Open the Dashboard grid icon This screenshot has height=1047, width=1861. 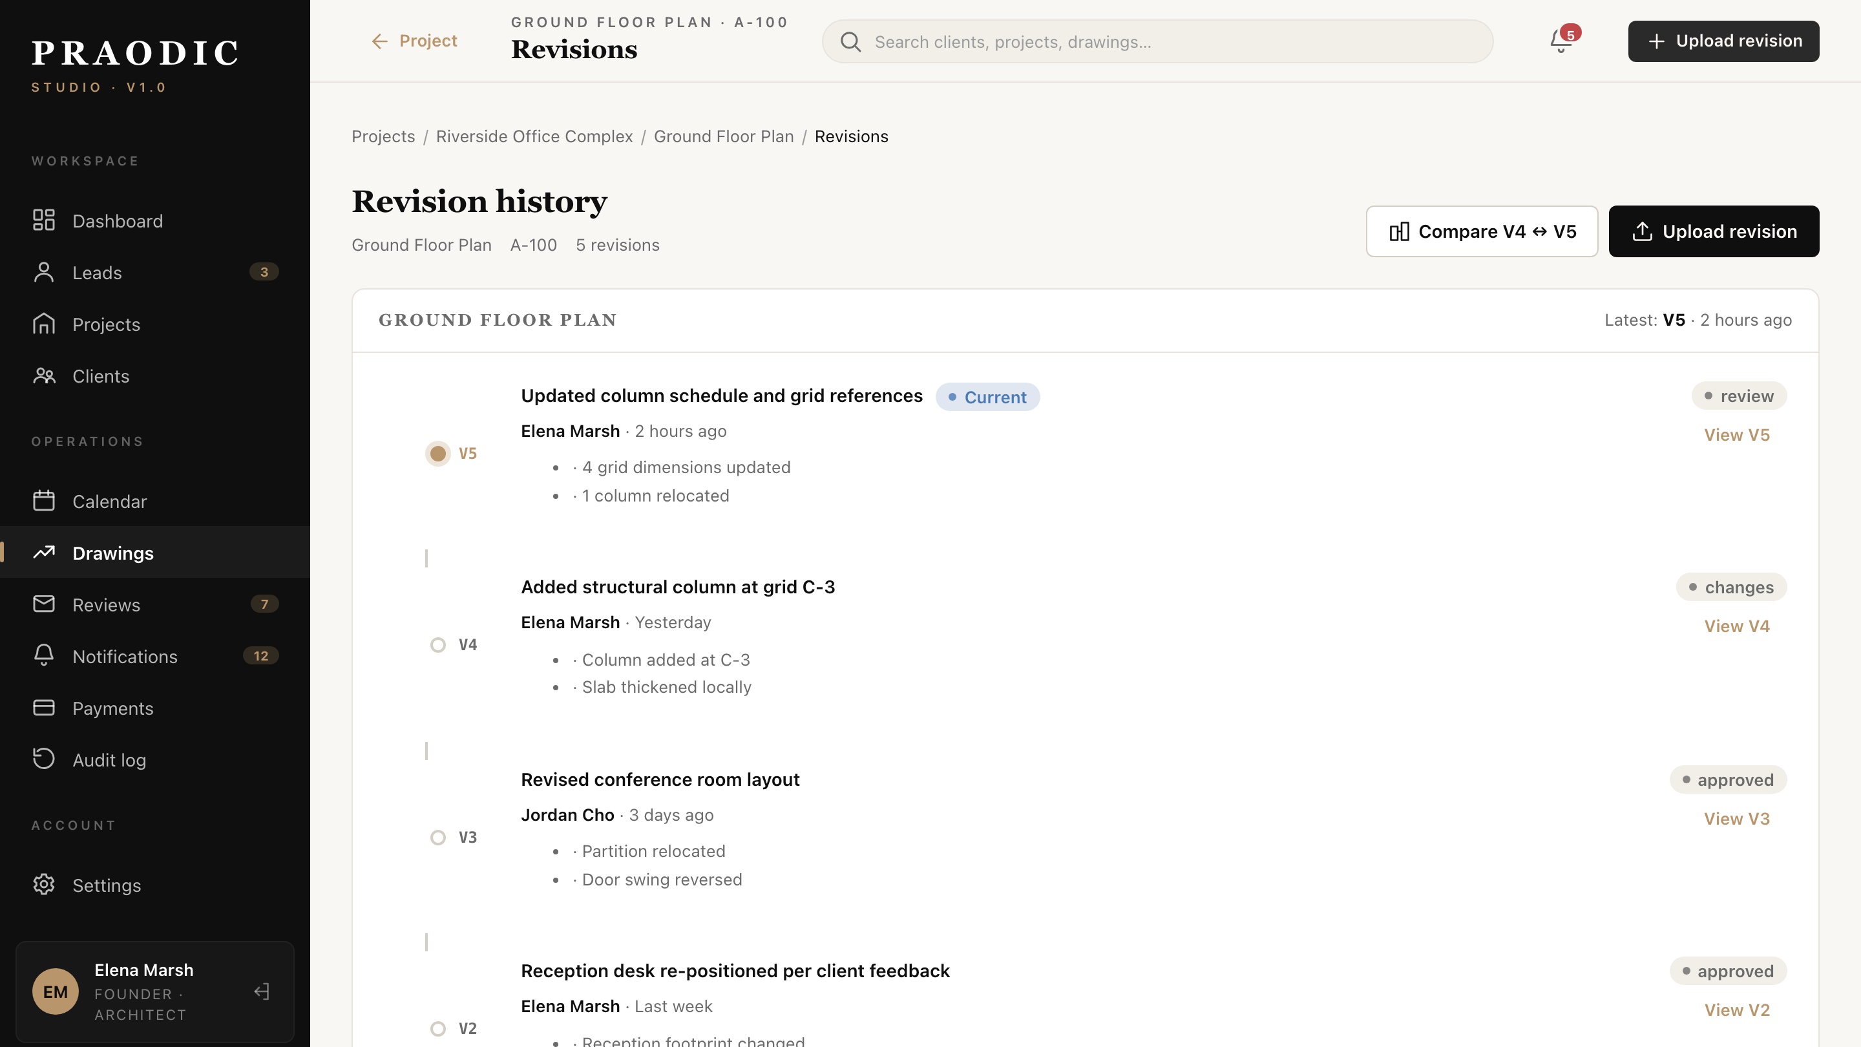[43, 220]
